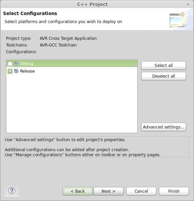This screenshot has width=194, height=201.
Task: Proceed with the Next button
Action: pyautogui.click(x=109, y=191)
